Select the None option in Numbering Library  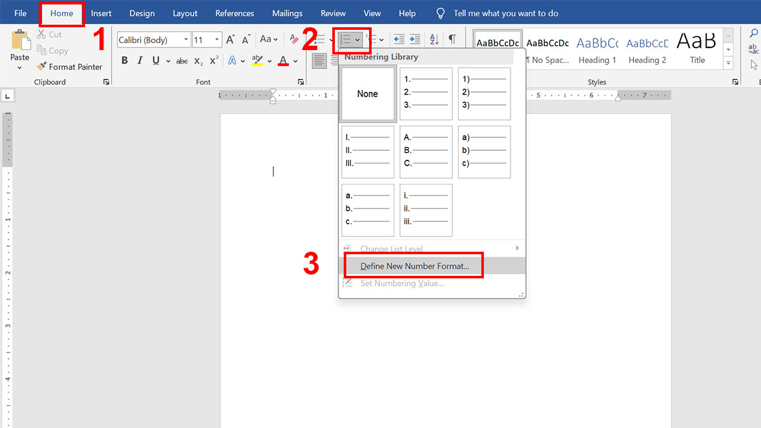pyautogui.click(x=367, y=93)
